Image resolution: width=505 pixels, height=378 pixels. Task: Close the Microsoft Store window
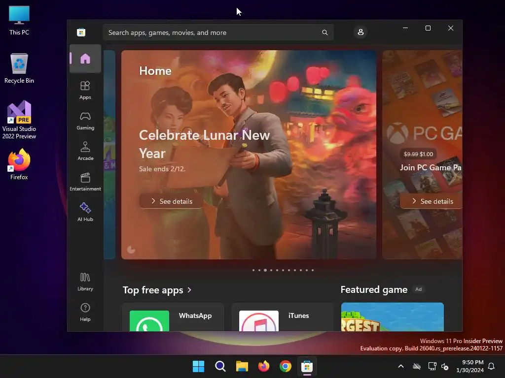point(451,28)
